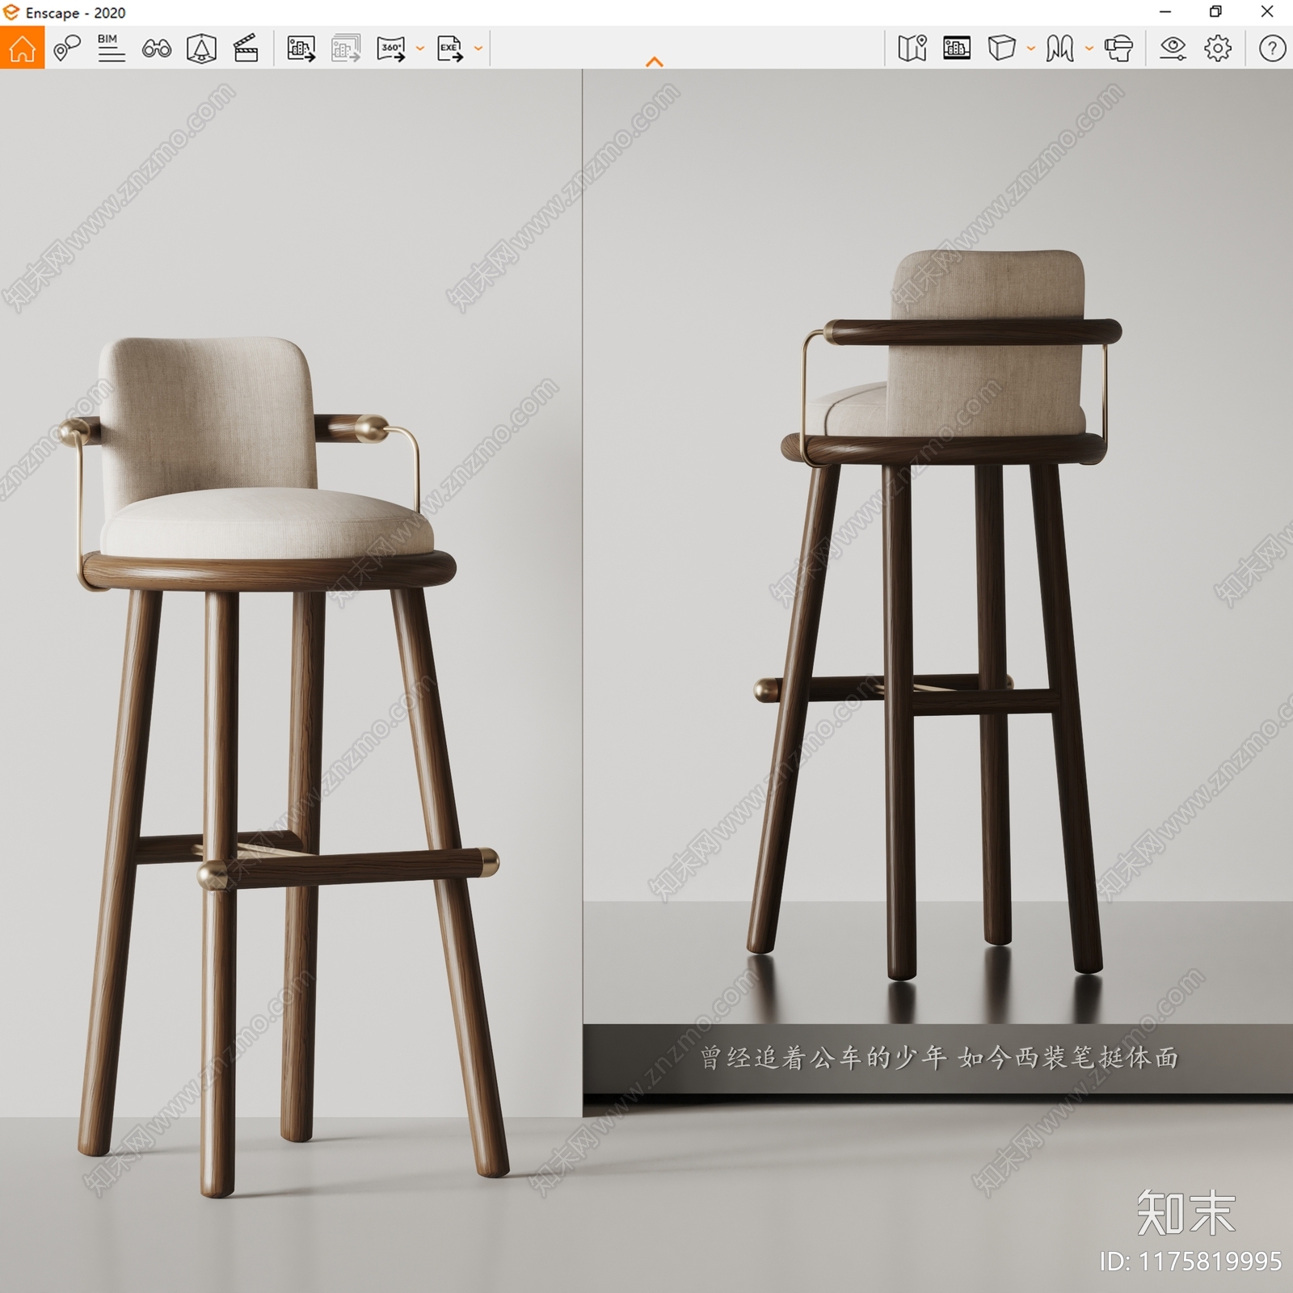Expand the cube view mode dropdown
Viewport: 1293px width, 1293px height.
(x=1030, y=48)
